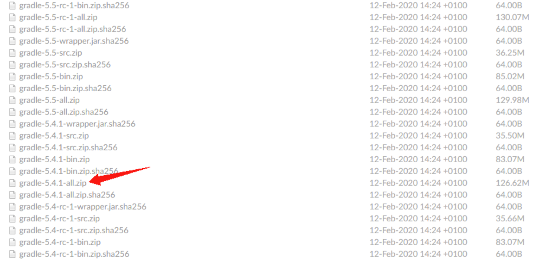Click the file icon beside gradle-5.4.1-src.zip

[12, 136]
